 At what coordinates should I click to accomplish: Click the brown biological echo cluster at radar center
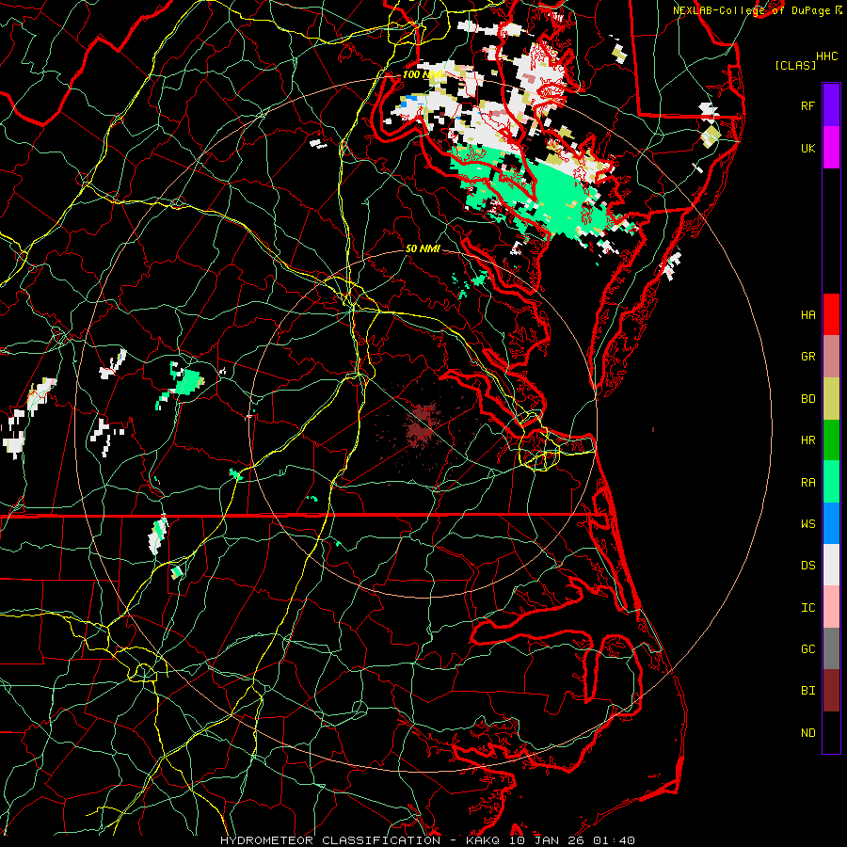(x=422, y=425)
